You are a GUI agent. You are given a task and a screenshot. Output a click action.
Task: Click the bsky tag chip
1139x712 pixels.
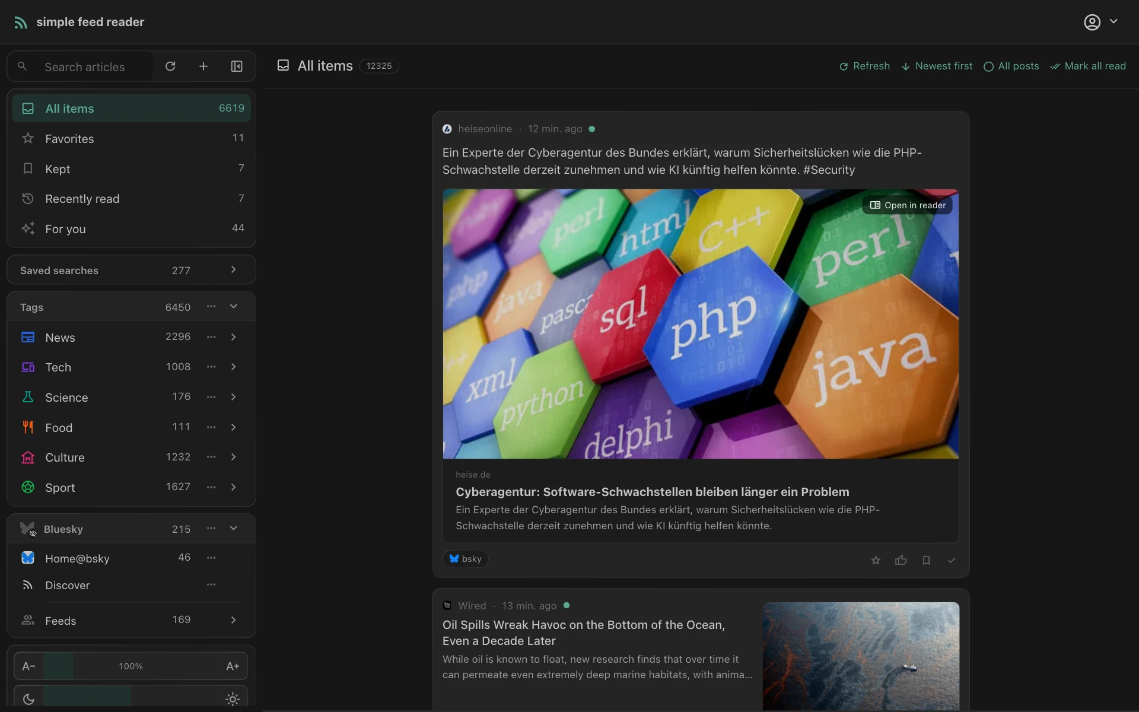click(x=465, y=559)
